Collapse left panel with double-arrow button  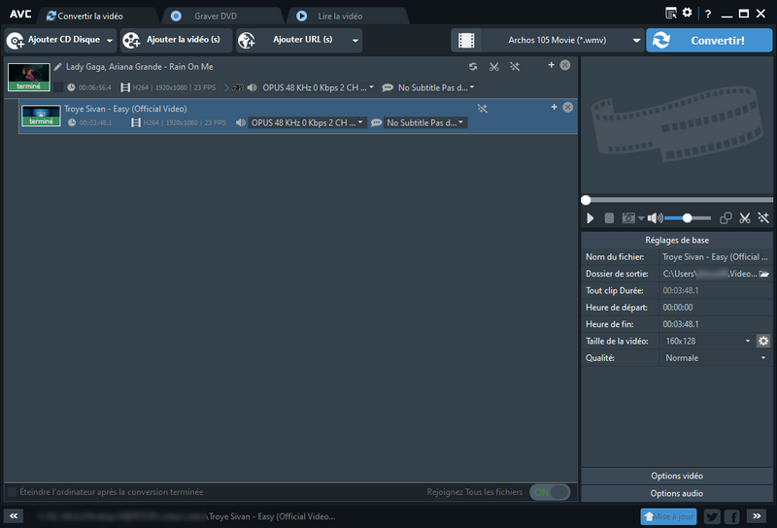(x=14, y=516)
